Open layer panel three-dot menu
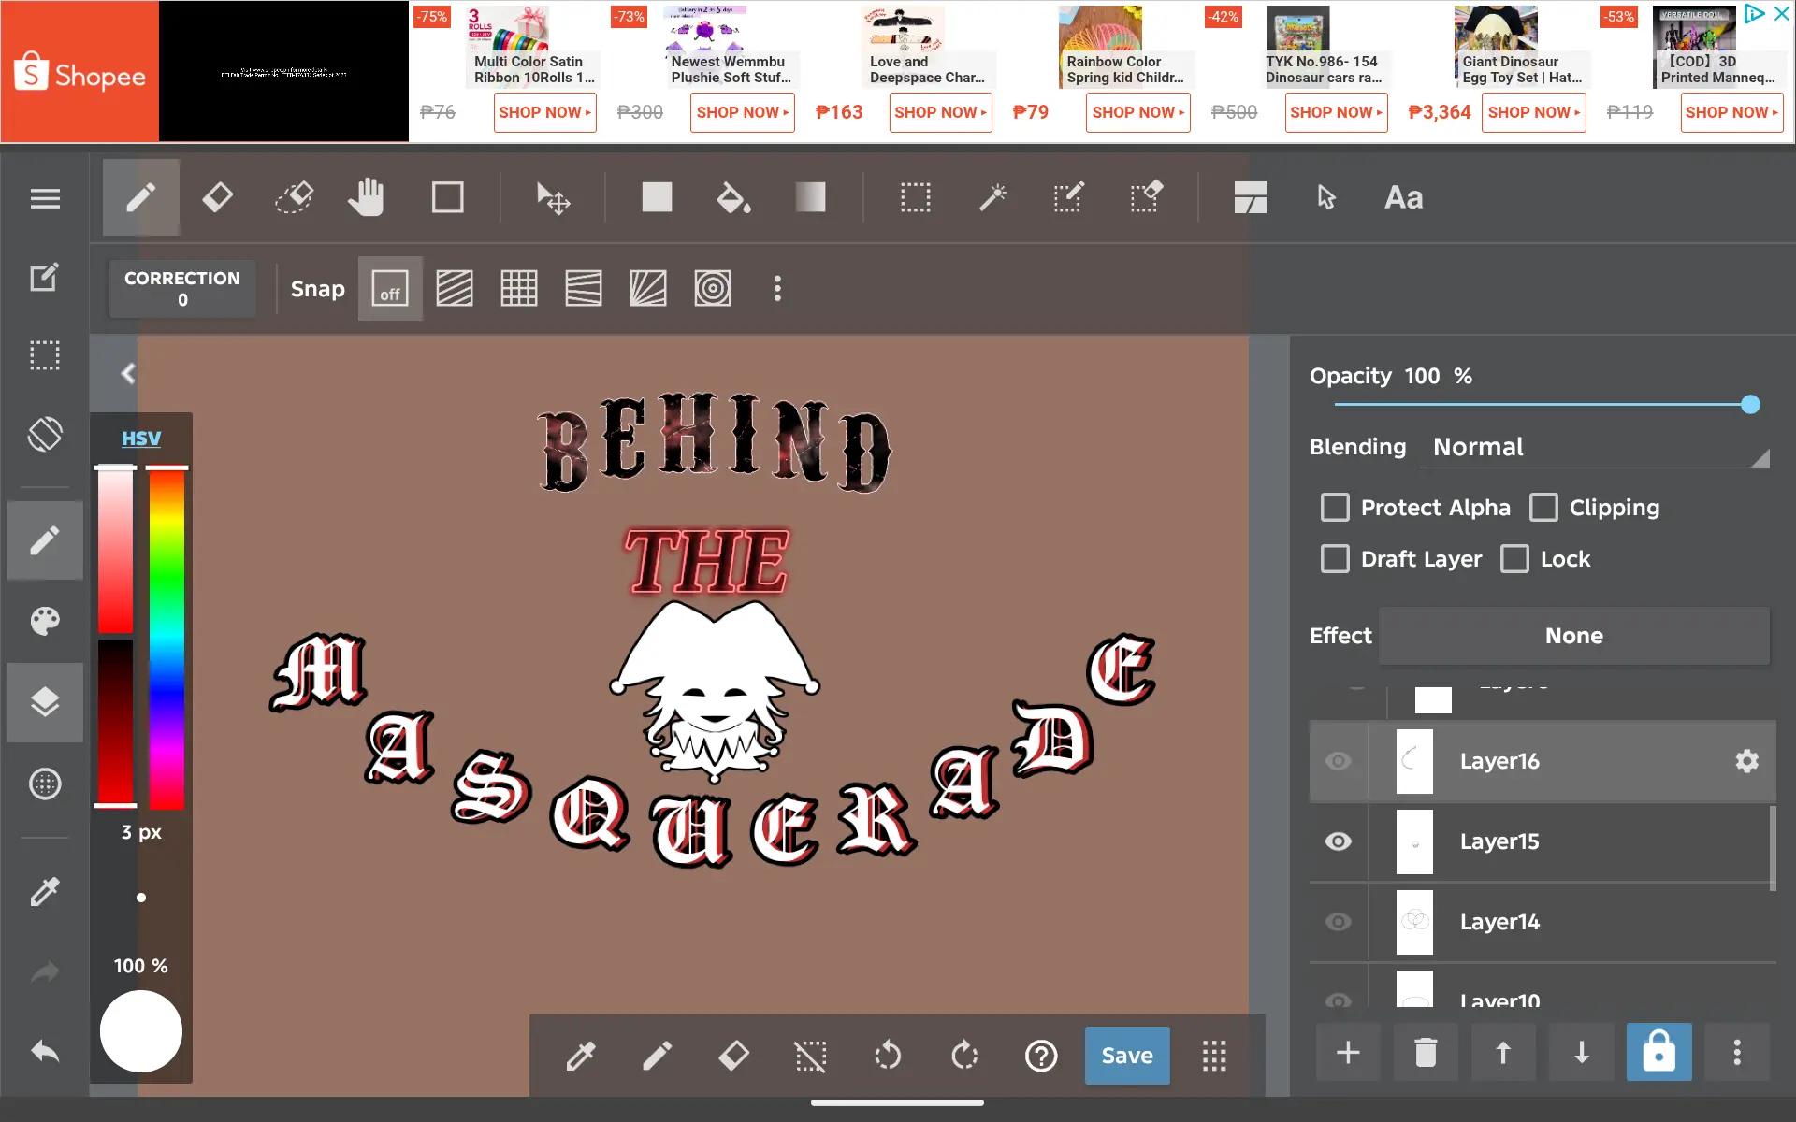This screenshot has height=1122, width=1796. (x=1737, y=1053)
